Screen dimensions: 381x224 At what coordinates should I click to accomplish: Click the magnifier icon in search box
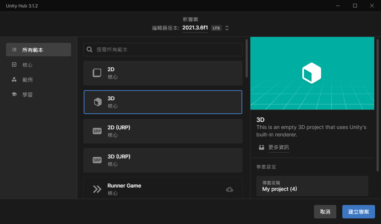click(89, 50)
